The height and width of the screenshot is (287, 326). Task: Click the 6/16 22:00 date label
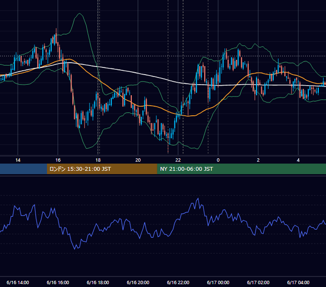[x=178, y=282]
